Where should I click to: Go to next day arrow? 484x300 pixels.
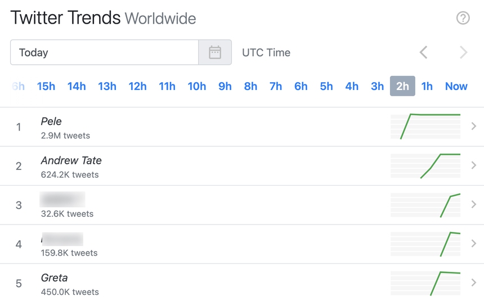coord(463,52)
